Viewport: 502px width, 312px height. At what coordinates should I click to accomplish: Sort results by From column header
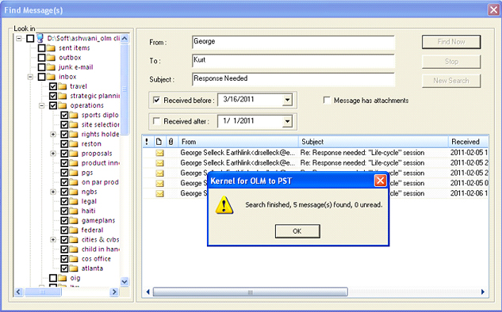238,142
